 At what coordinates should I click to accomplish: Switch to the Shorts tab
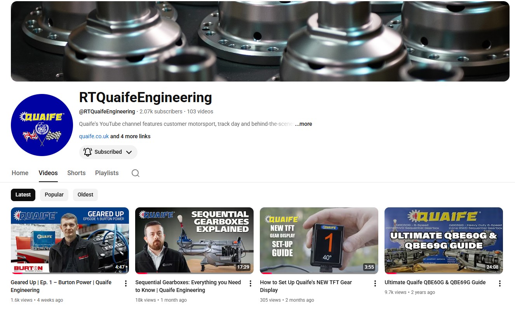point(76,173)
